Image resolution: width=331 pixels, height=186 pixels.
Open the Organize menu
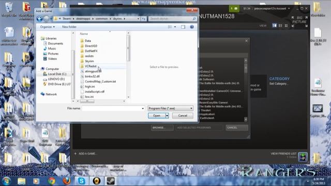[x=47, y=27]
